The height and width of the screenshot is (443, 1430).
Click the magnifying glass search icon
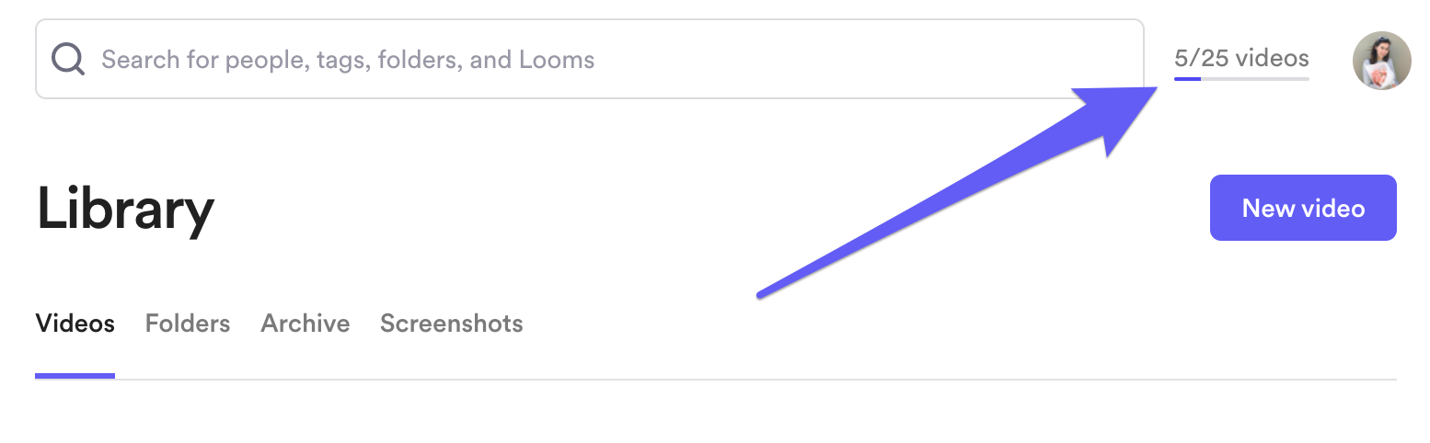68,60
